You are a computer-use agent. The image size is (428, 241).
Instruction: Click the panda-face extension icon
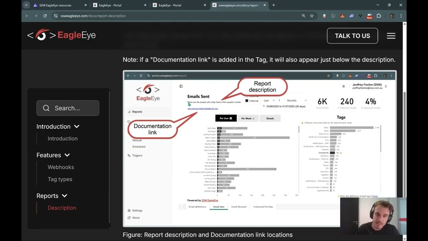click(x=360, y=16)
